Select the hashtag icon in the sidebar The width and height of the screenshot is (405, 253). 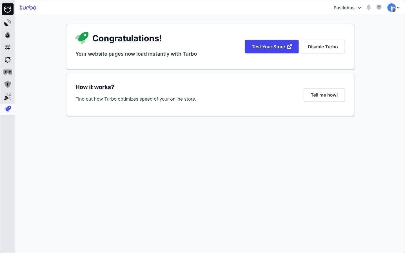coord(8,47)
